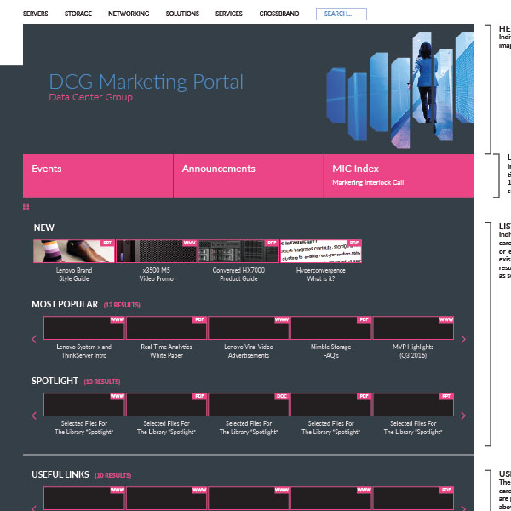511x511 pixels.
Task: Click MVP Highlights (Q3 2016) caption
Action: pyautogui.click(x=413, y=351)
